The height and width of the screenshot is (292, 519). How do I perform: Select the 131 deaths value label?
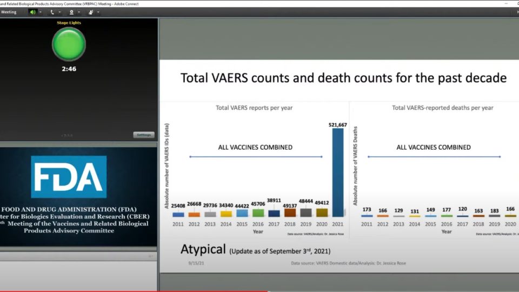(x=415, y=211)
